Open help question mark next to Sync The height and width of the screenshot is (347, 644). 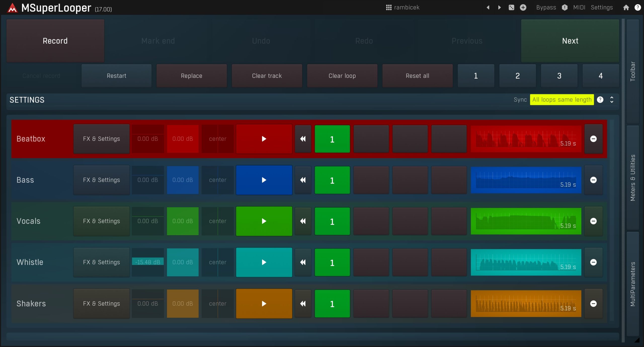pyautogui.click(x=600, y=100)
